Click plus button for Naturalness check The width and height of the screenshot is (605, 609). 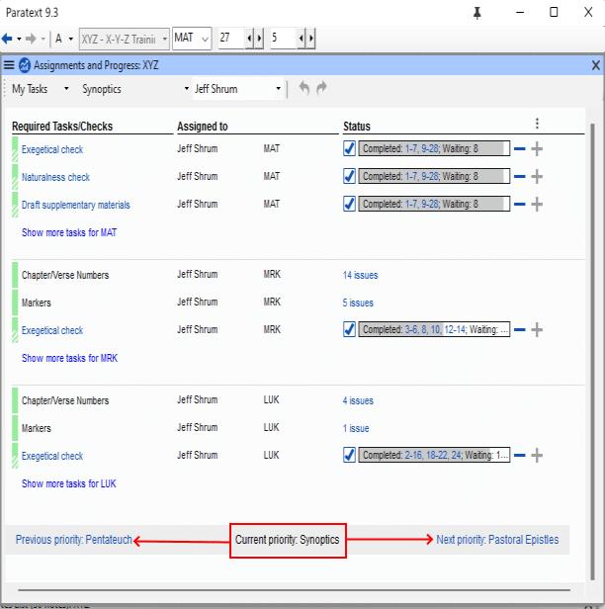(537, 177)
